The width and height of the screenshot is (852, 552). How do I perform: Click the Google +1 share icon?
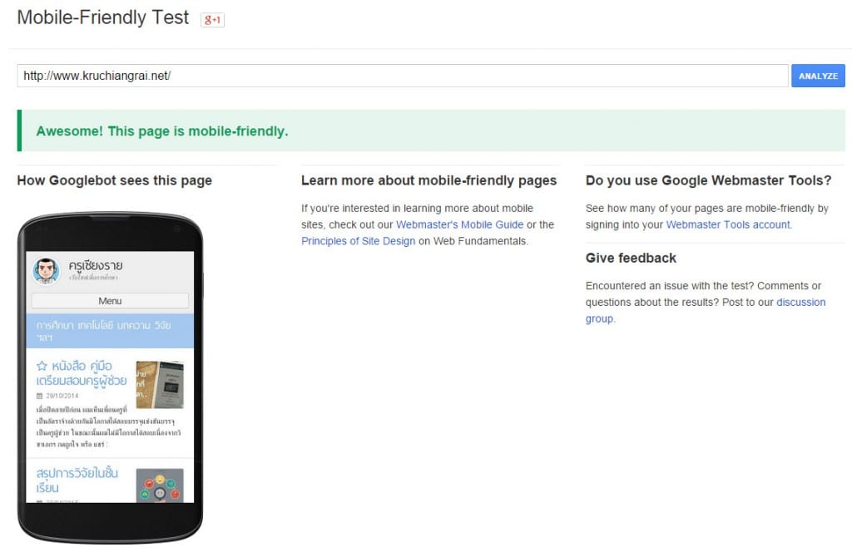coord(212,20)
